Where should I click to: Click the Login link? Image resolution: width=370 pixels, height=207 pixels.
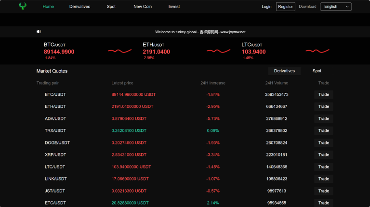(266, 7)
